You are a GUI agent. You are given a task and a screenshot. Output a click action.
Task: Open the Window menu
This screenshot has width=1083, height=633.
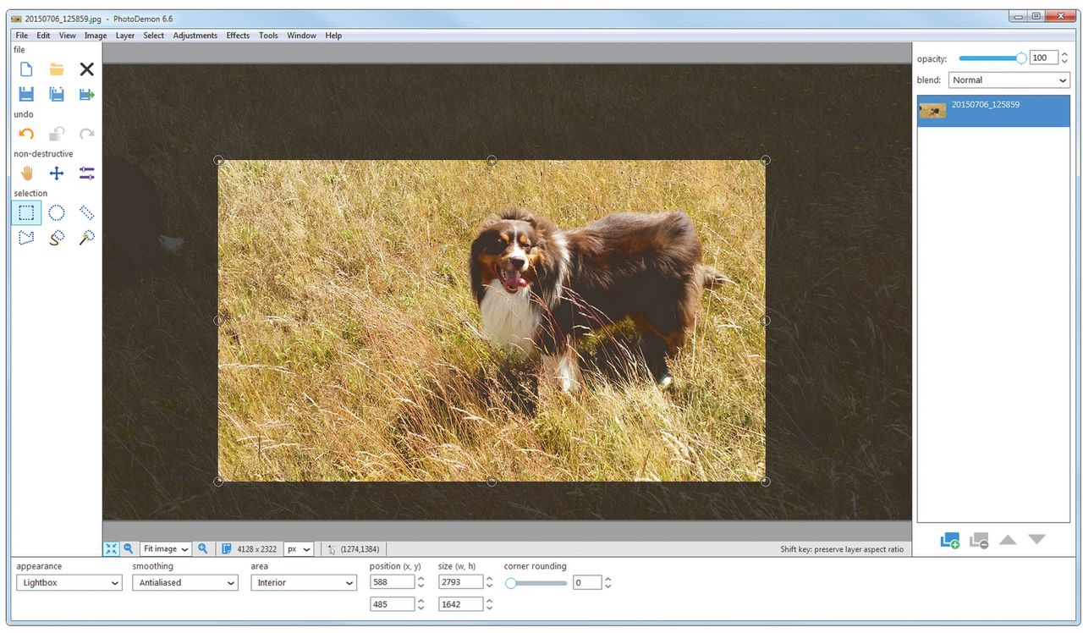(301, 36)
